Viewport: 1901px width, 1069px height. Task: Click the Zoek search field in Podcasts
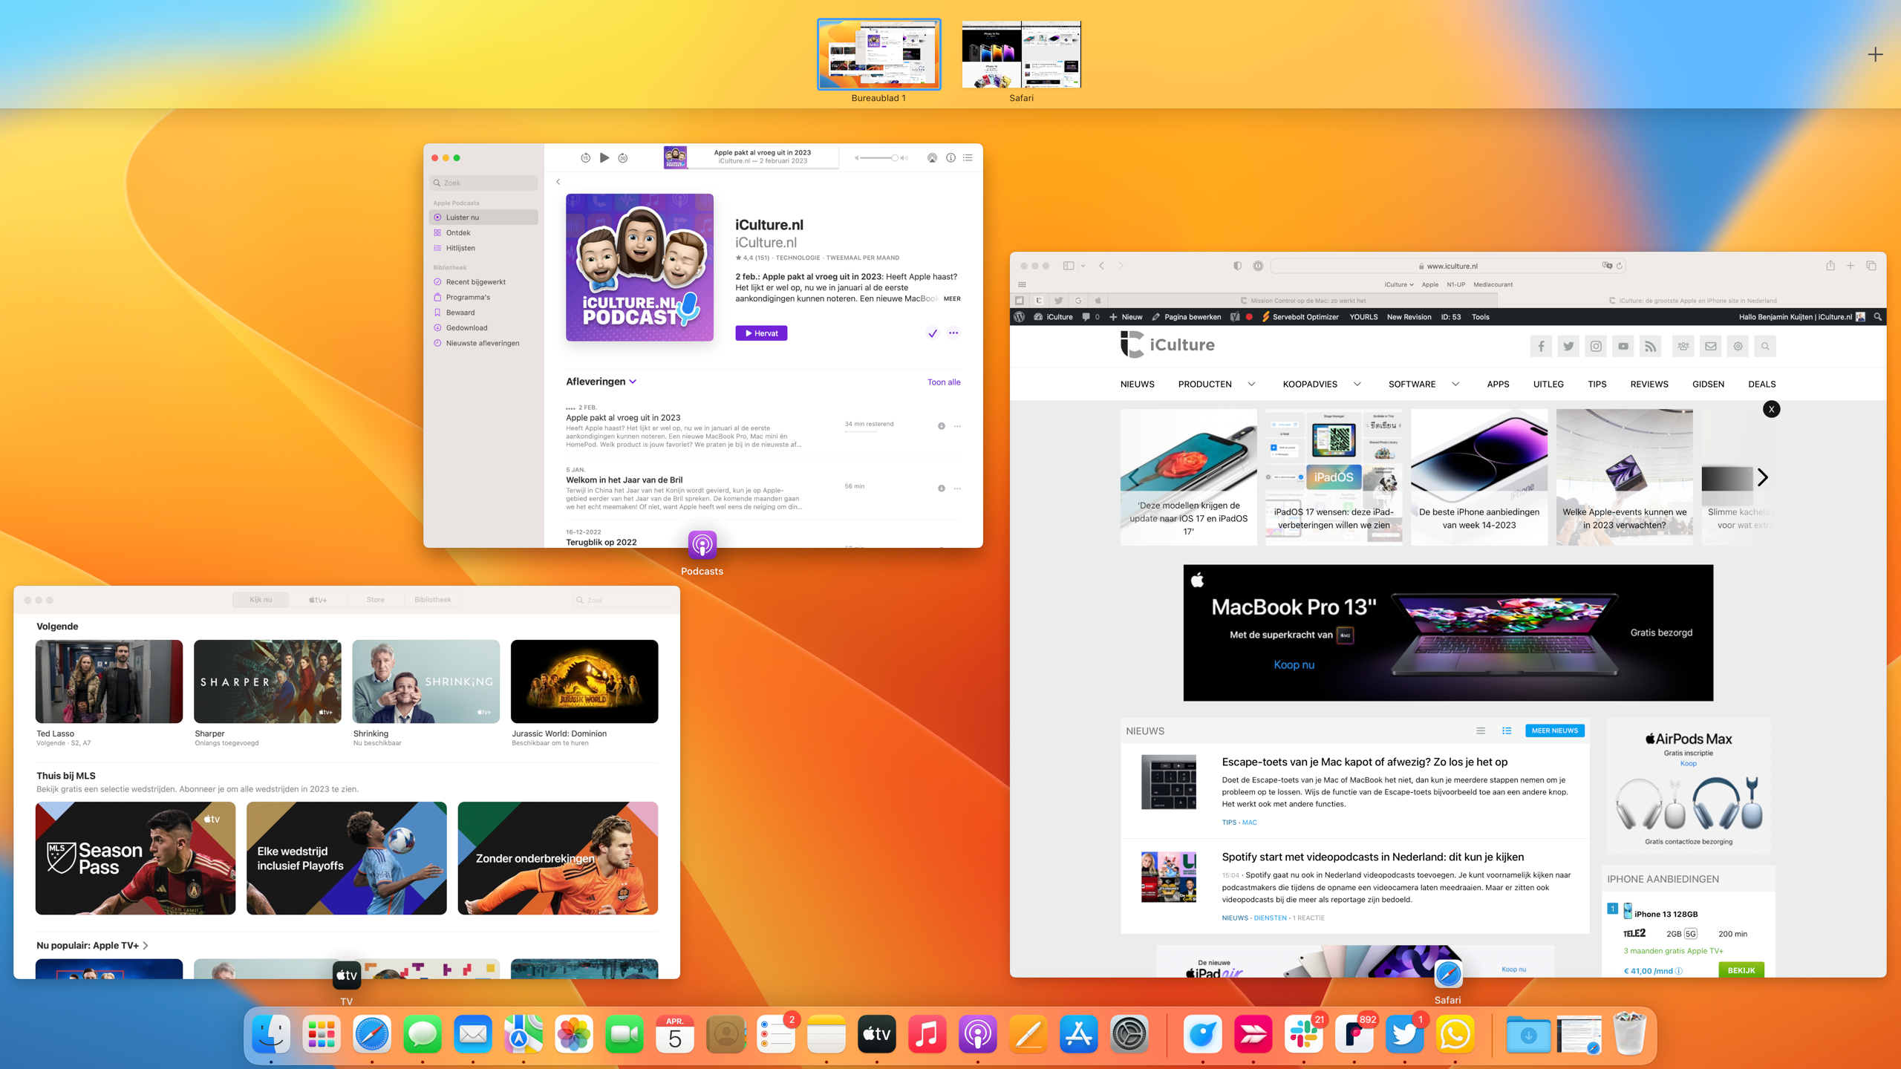483,183
